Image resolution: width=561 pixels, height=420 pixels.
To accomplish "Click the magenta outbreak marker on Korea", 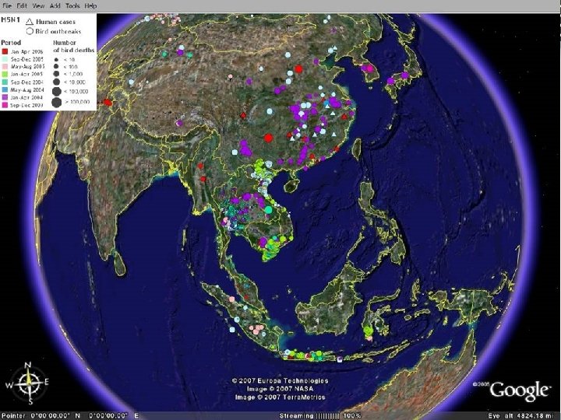I will 370,68.
